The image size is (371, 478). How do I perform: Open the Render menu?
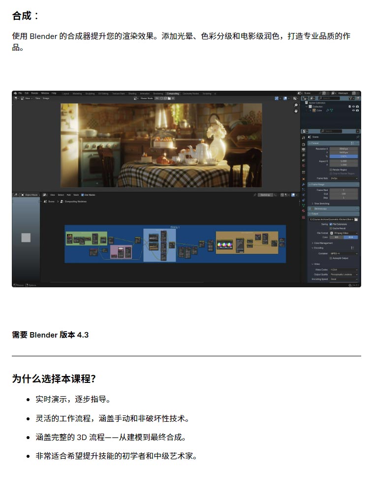(x=35, y=93)
